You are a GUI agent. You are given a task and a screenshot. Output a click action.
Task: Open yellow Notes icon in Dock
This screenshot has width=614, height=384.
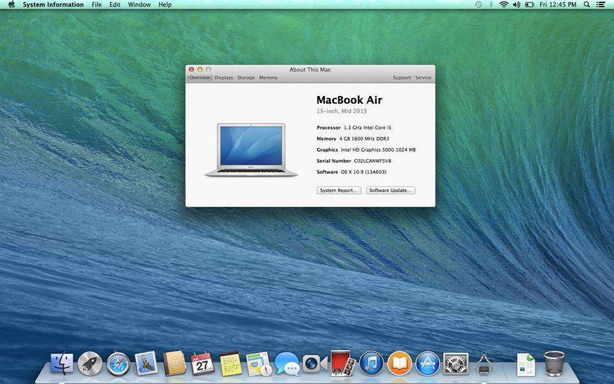[x=231, y=364]
